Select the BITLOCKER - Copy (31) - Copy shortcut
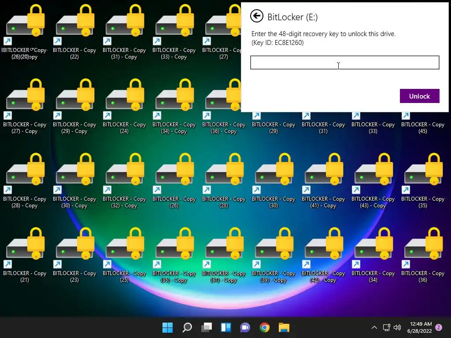 (x=124, y=32)
